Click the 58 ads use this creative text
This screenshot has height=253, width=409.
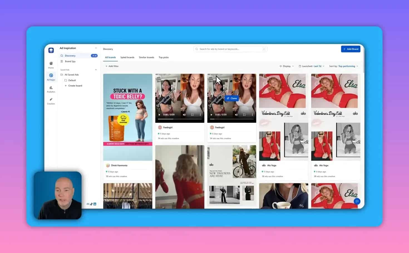[116, 176]
